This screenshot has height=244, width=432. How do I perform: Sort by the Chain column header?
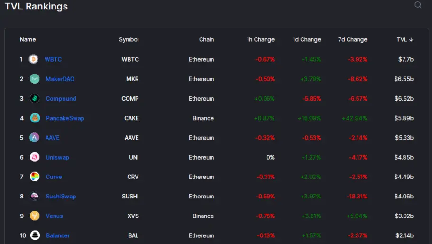206,39
